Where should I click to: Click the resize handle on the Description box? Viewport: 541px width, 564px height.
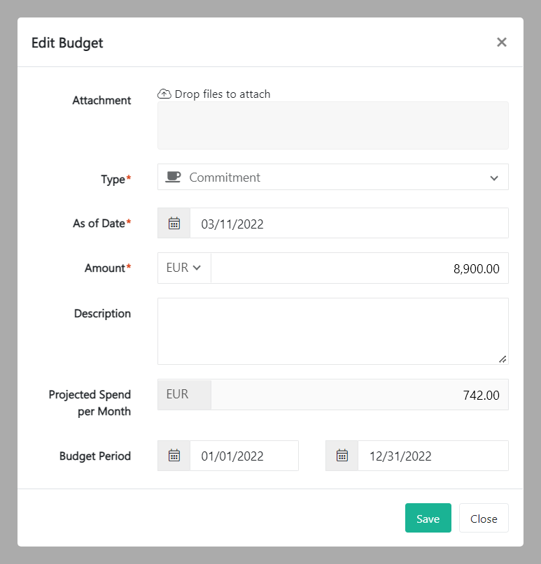[503, 359]
